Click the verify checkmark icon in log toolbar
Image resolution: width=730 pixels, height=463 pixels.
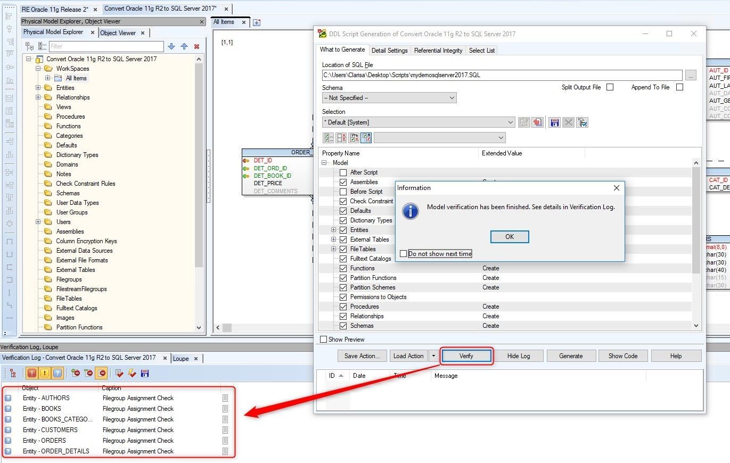(x=119, y=373)
